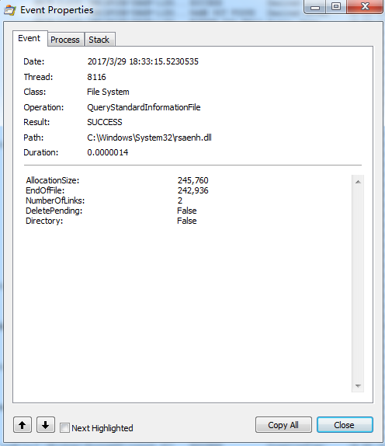385x446 pixels.
Task: Click the Operation label
Action: pos(43,107)
